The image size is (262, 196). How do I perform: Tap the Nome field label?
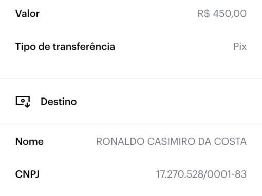click(29, 142)
